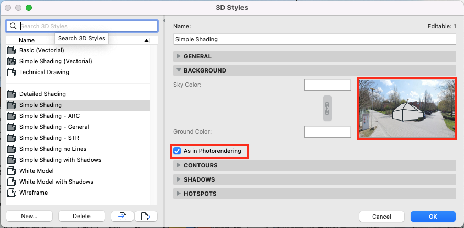Click the Name field containing Simple Shading
This screenshot has width=464, height=228.
315,39
